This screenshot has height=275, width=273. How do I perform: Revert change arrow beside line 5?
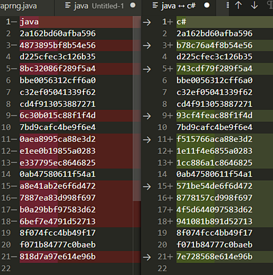pos(147,69)
